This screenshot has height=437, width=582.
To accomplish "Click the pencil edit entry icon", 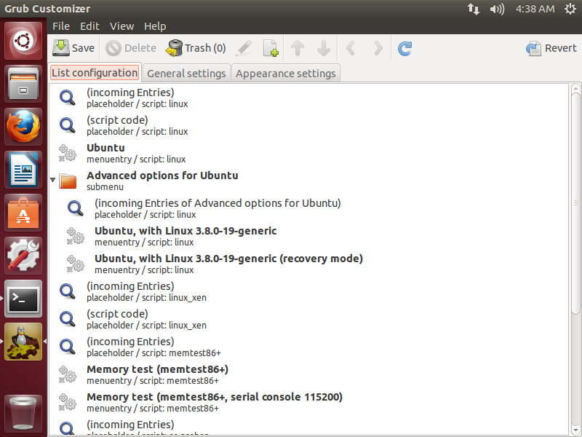I will [x=244, y=48].
